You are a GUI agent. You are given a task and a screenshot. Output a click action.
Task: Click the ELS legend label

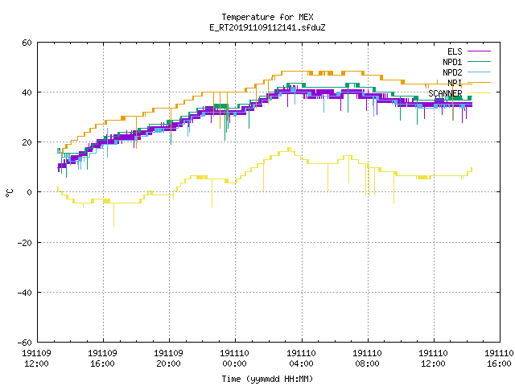tap(455, 51)
